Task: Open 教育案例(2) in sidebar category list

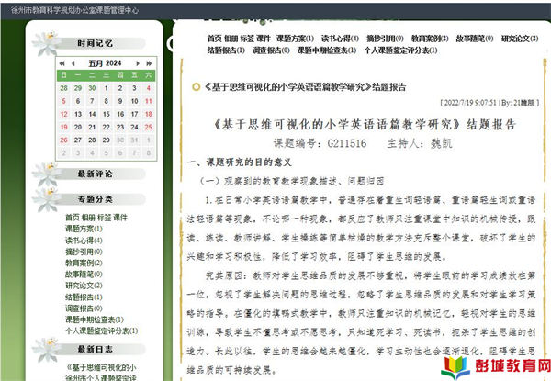Action: (84, 263)
